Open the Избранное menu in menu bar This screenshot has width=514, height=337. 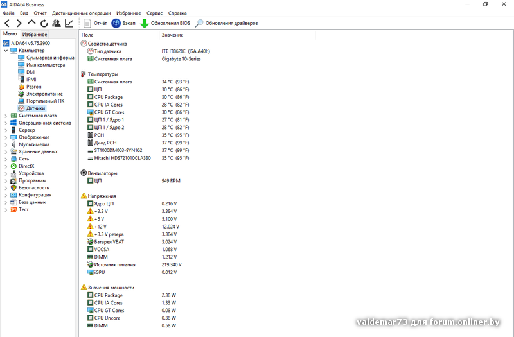[x=128, y=13]
